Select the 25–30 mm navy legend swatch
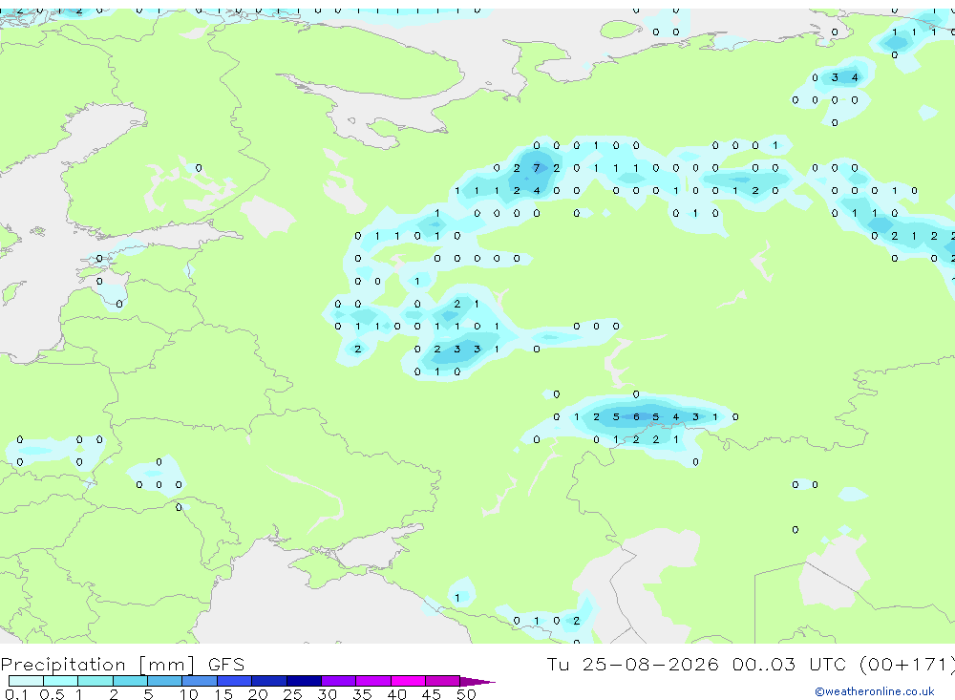This screenshot has height=700, width=955. coord(304,681)
